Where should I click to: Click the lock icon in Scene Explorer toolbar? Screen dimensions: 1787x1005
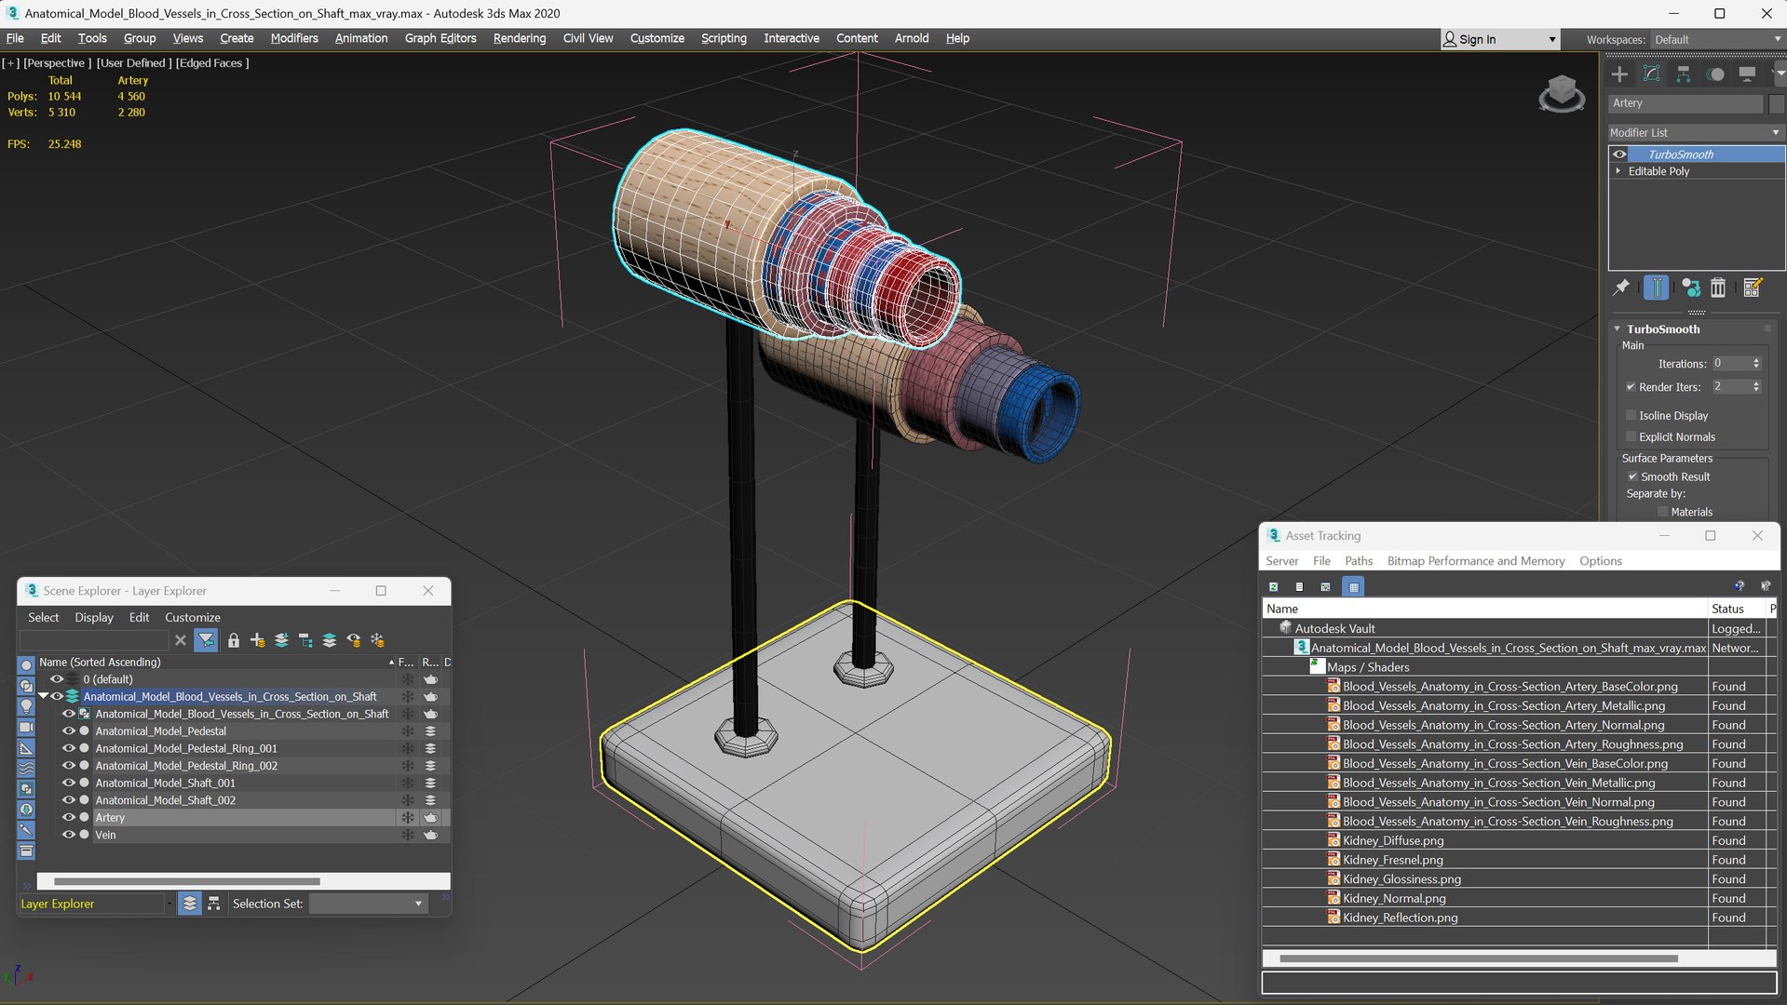pyautogui.click(x=234, y=640)
